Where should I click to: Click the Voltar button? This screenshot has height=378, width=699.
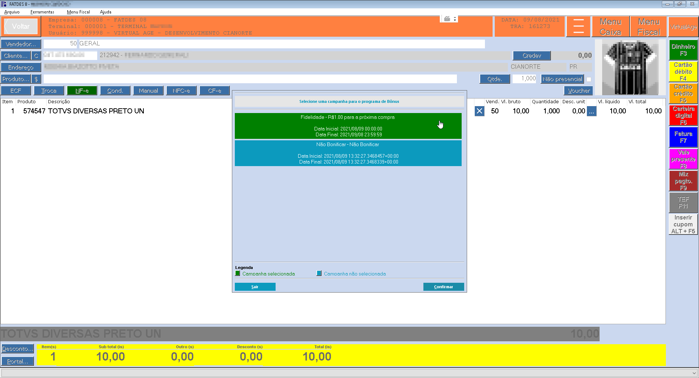coord(21,26)
